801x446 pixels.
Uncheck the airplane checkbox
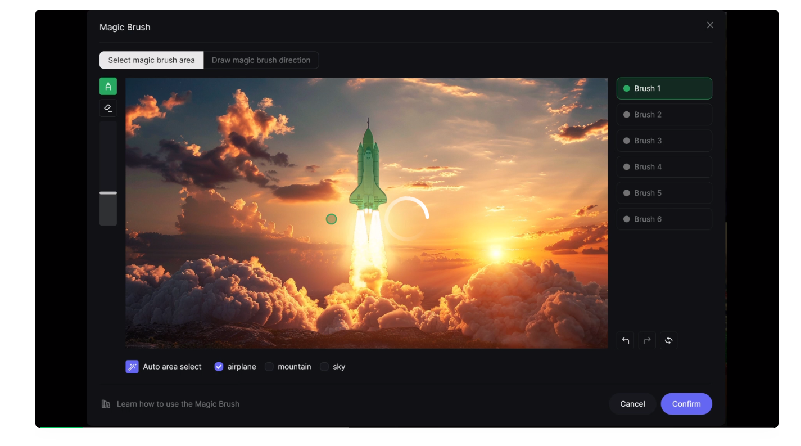tap(219, 367)
